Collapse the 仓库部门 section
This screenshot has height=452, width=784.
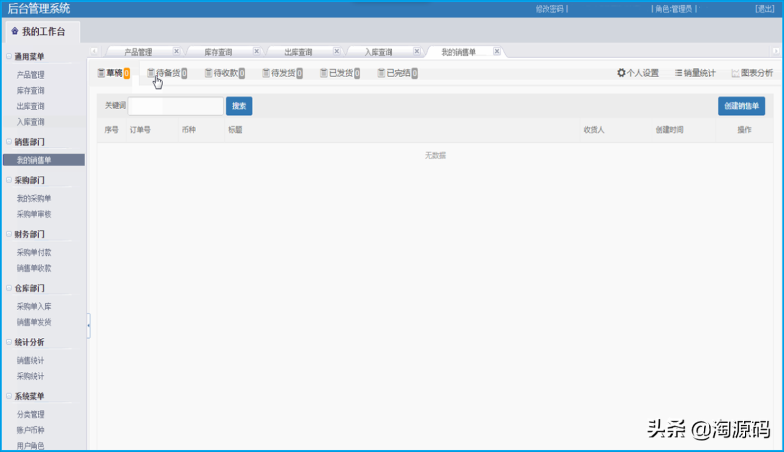pos(9,288)
